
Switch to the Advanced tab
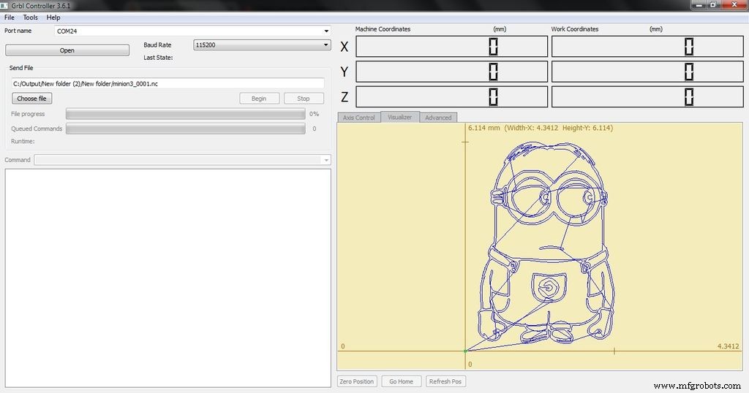[438, 118]
